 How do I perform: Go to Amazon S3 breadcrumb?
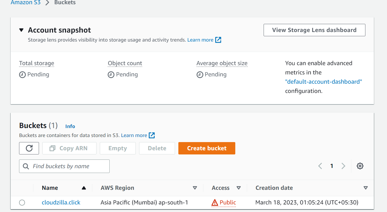[26, 3]
